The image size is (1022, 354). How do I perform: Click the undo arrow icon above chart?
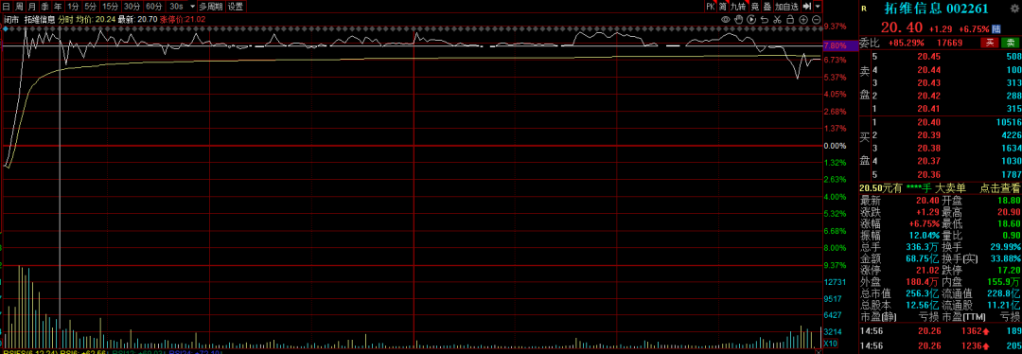tap(765, 20)
